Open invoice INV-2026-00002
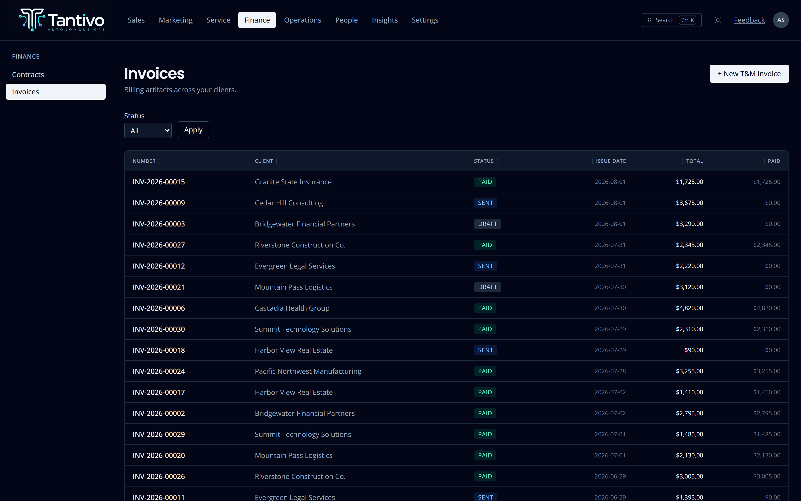The width and height of the screenshot is (801, 501). (x=158, y=413)
